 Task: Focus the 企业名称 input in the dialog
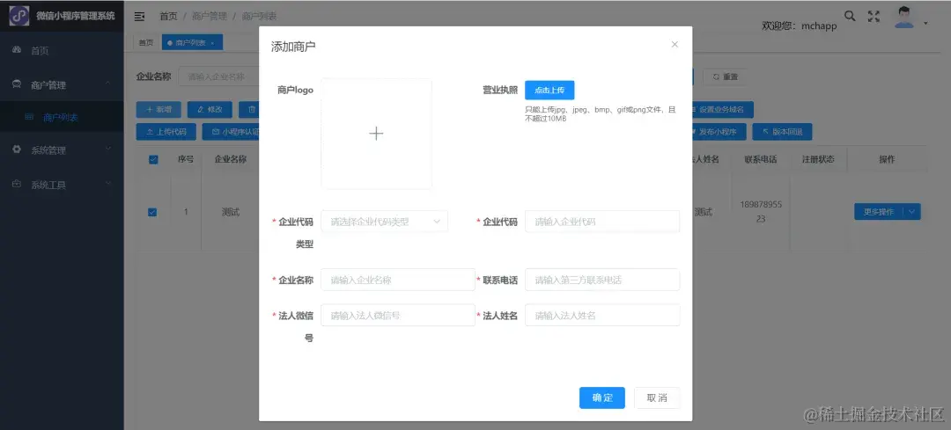pos(398,280)
